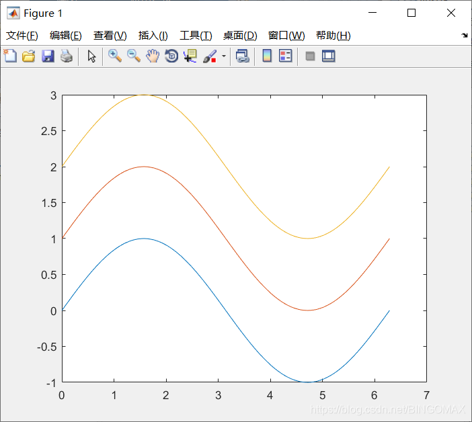This screenshot has height=422, width=472.
Task: Open the 工具(T) menu
Action: (x=196, y=36)
